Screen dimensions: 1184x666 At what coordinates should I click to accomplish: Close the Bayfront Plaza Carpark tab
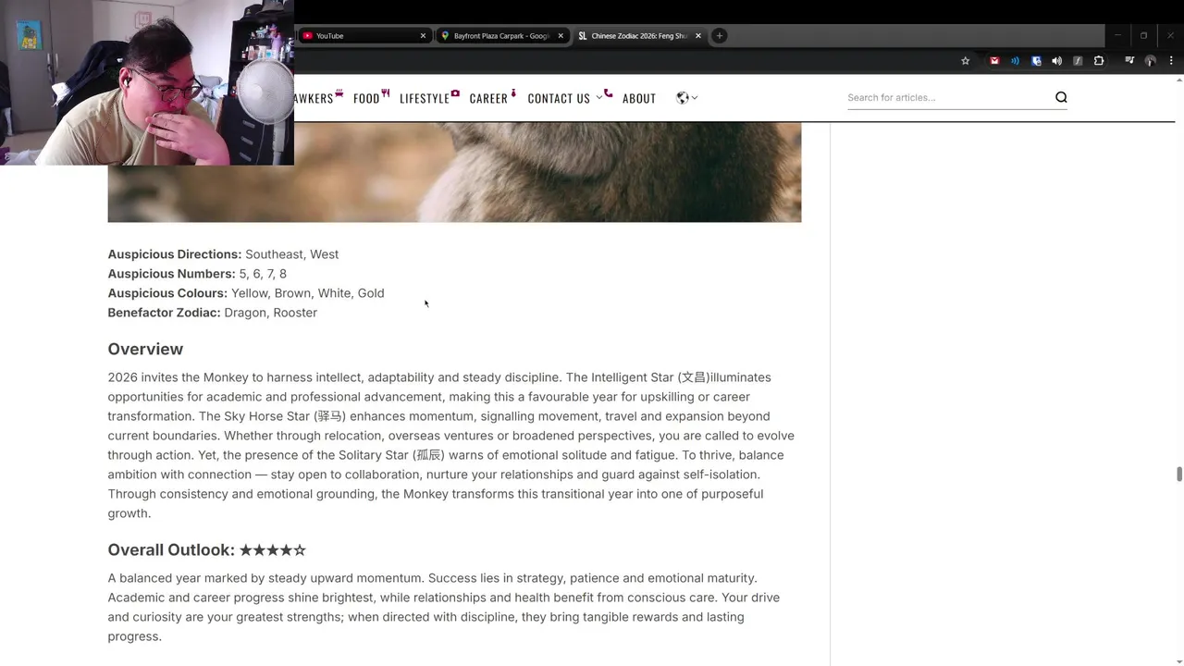[561, 36]
